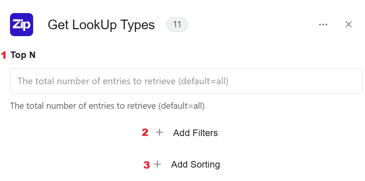This screenshot has height=181, width=365.
Task: Select the Add Filters text label
Action: (x=196, y=133)
